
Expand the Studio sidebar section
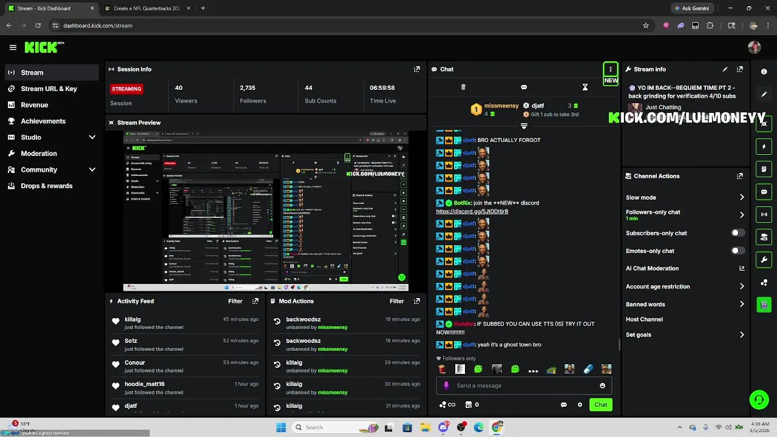pos(92,137)
